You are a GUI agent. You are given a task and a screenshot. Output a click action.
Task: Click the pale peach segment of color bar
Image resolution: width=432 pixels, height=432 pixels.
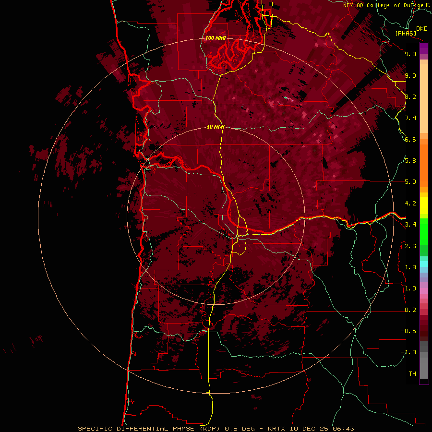coord(424,98)
